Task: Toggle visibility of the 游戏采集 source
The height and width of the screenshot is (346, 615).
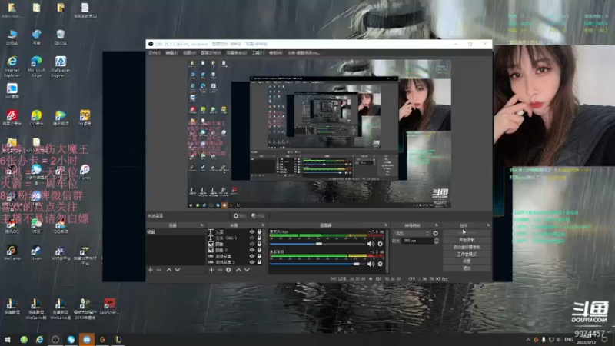Action: click(x=252, y=256)
